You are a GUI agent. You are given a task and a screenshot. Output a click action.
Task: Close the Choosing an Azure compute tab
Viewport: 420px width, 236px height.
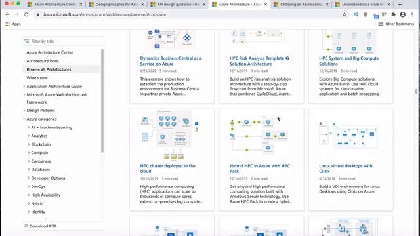(x=327, y=5)
